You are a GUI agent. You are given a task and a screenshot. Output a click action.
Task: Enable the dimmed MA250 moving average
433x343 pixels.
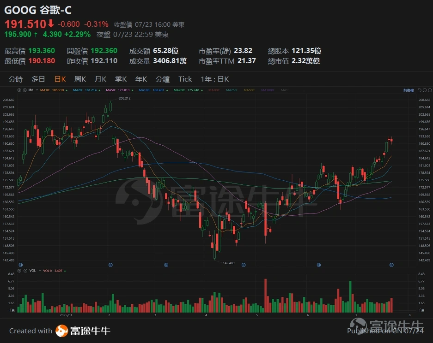coord(232,90)
